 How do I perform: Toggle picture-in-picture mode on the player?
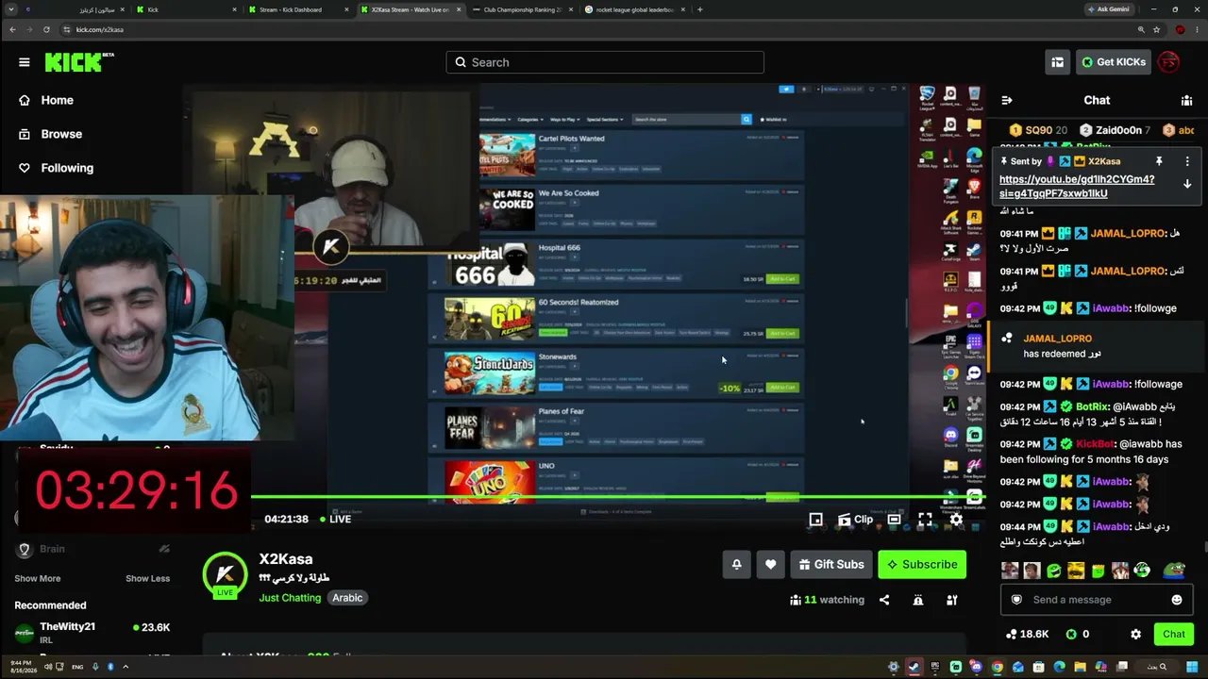tap(815, 520)
